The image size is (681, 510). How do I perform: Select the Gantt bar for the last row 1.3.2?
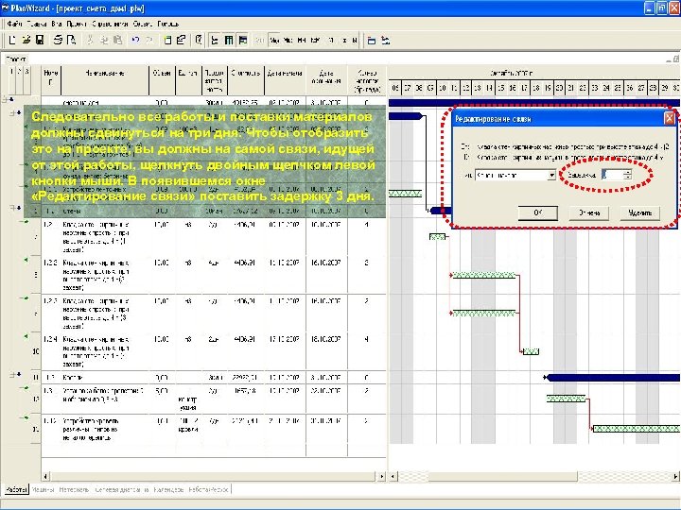[x=637, y=429]
